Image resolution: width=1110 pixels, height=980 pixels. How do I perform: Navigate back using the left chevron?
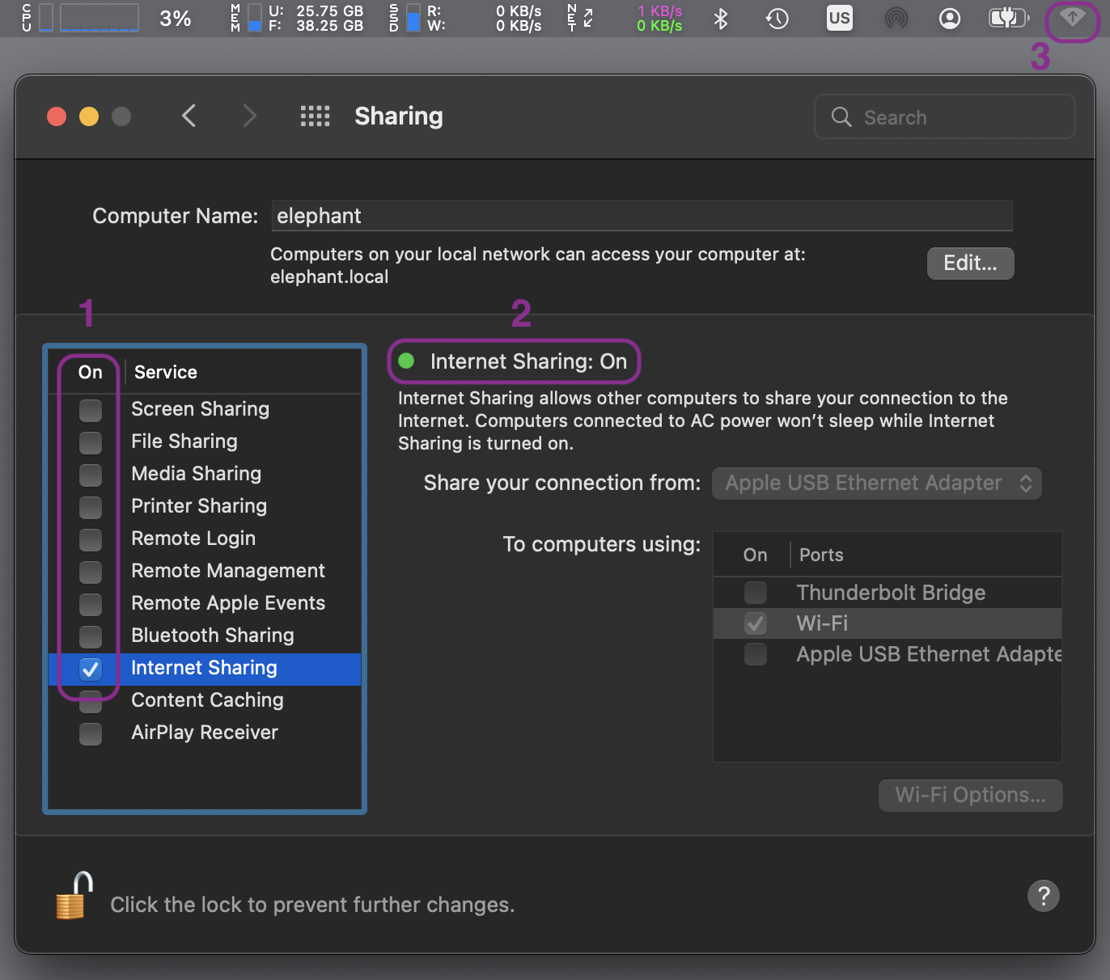click(x=189, y=116)
